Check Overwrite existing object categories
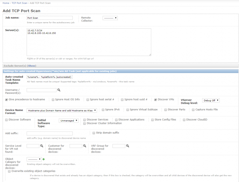This screenshot has width=239, height=182. (9, 171)
